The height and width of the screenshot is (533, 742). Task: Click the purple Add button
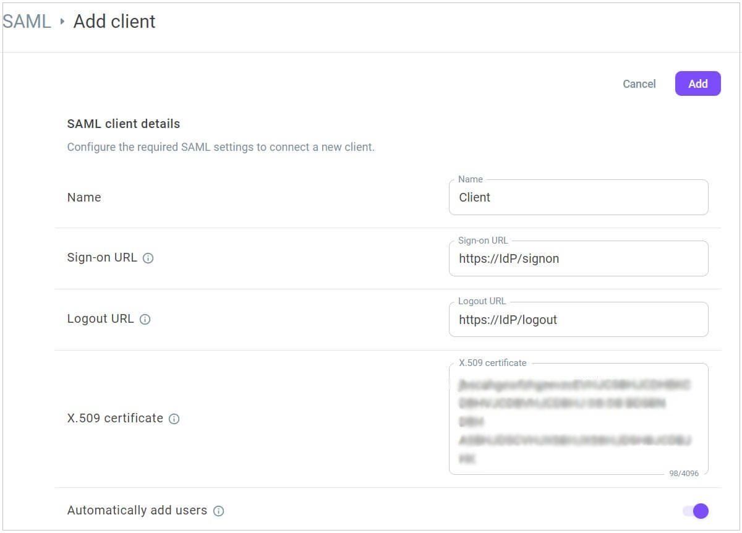(697, 83)
